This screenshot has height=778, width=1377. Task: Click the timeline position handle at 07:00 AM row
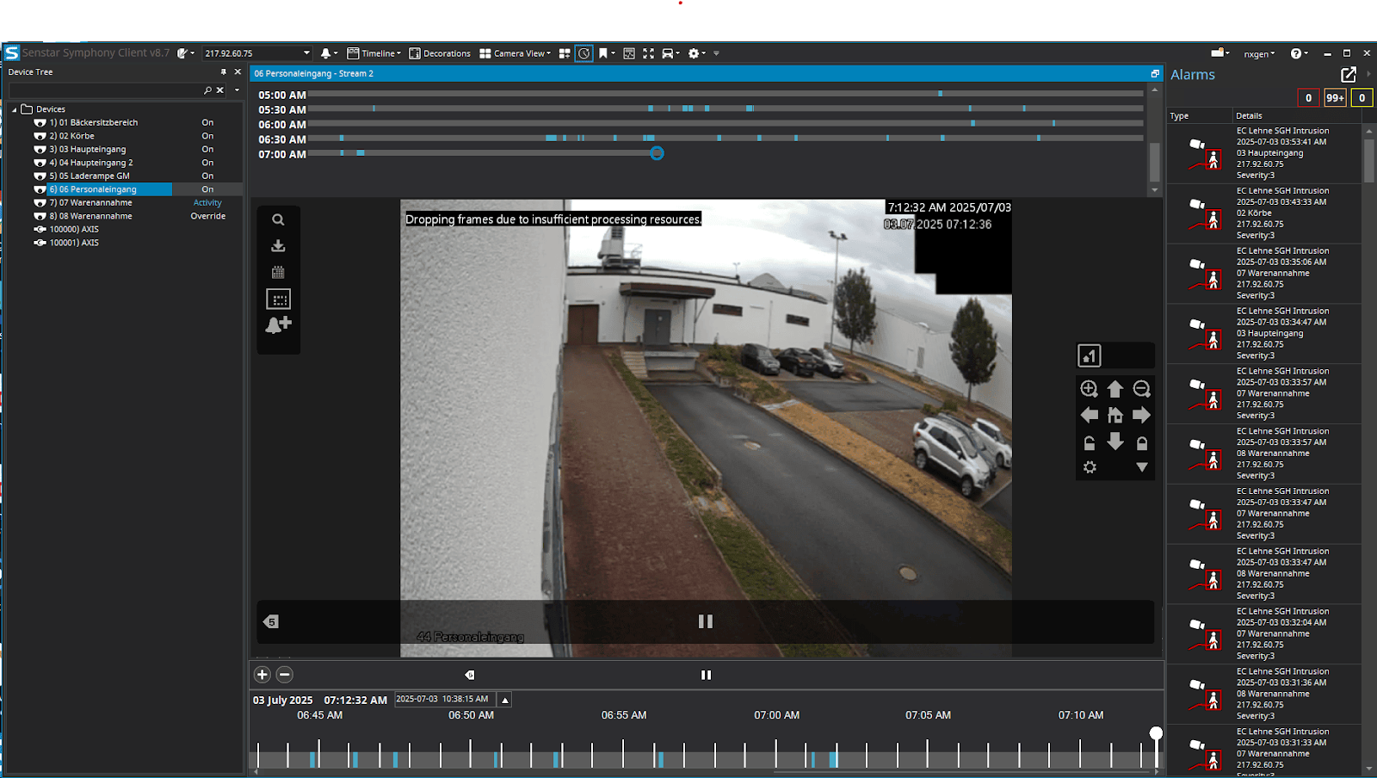click(x=657, y=153)
